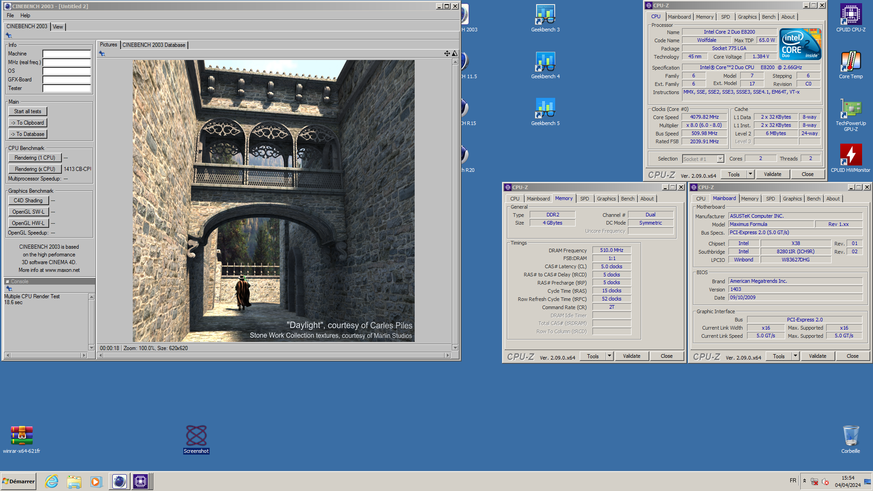The width and height of the screenshot is (873, 491).
Task: Switch to CPU-Z taskbar button
Action: [x=140, y=481]
